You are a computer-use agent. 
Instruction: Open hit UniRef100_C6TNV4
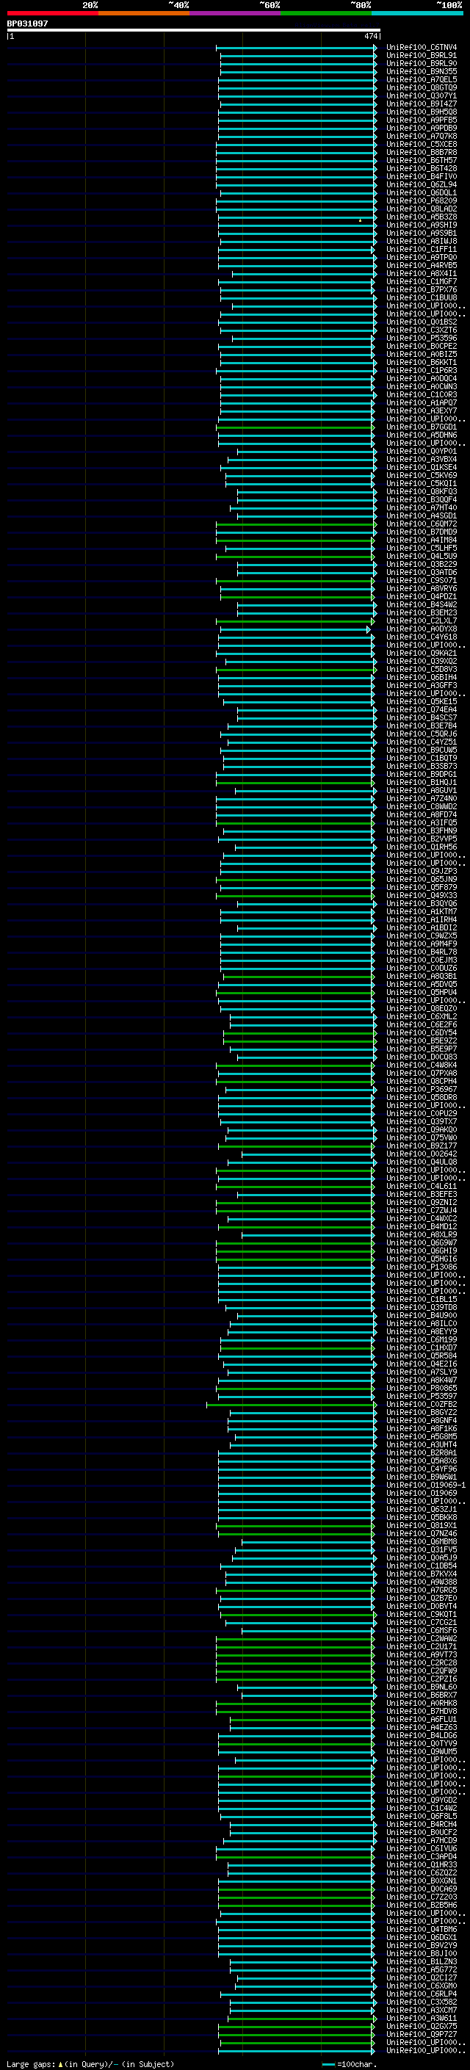pos(422,48)
